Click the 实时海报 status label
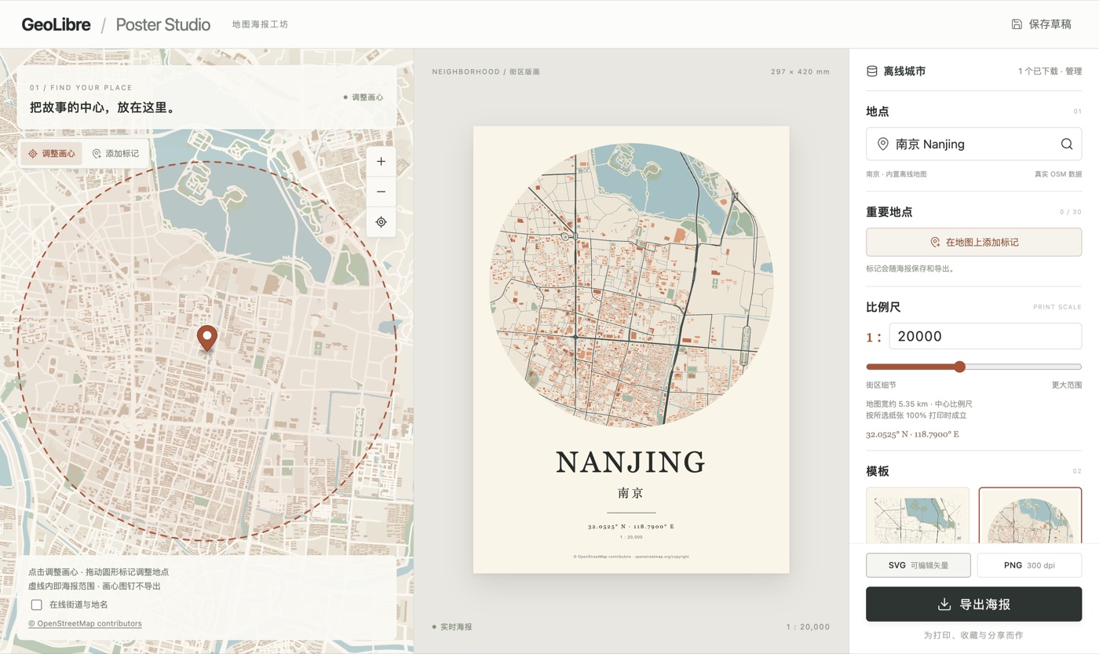This screenshot has width=1099, height=654. click(x=453, y=627)
